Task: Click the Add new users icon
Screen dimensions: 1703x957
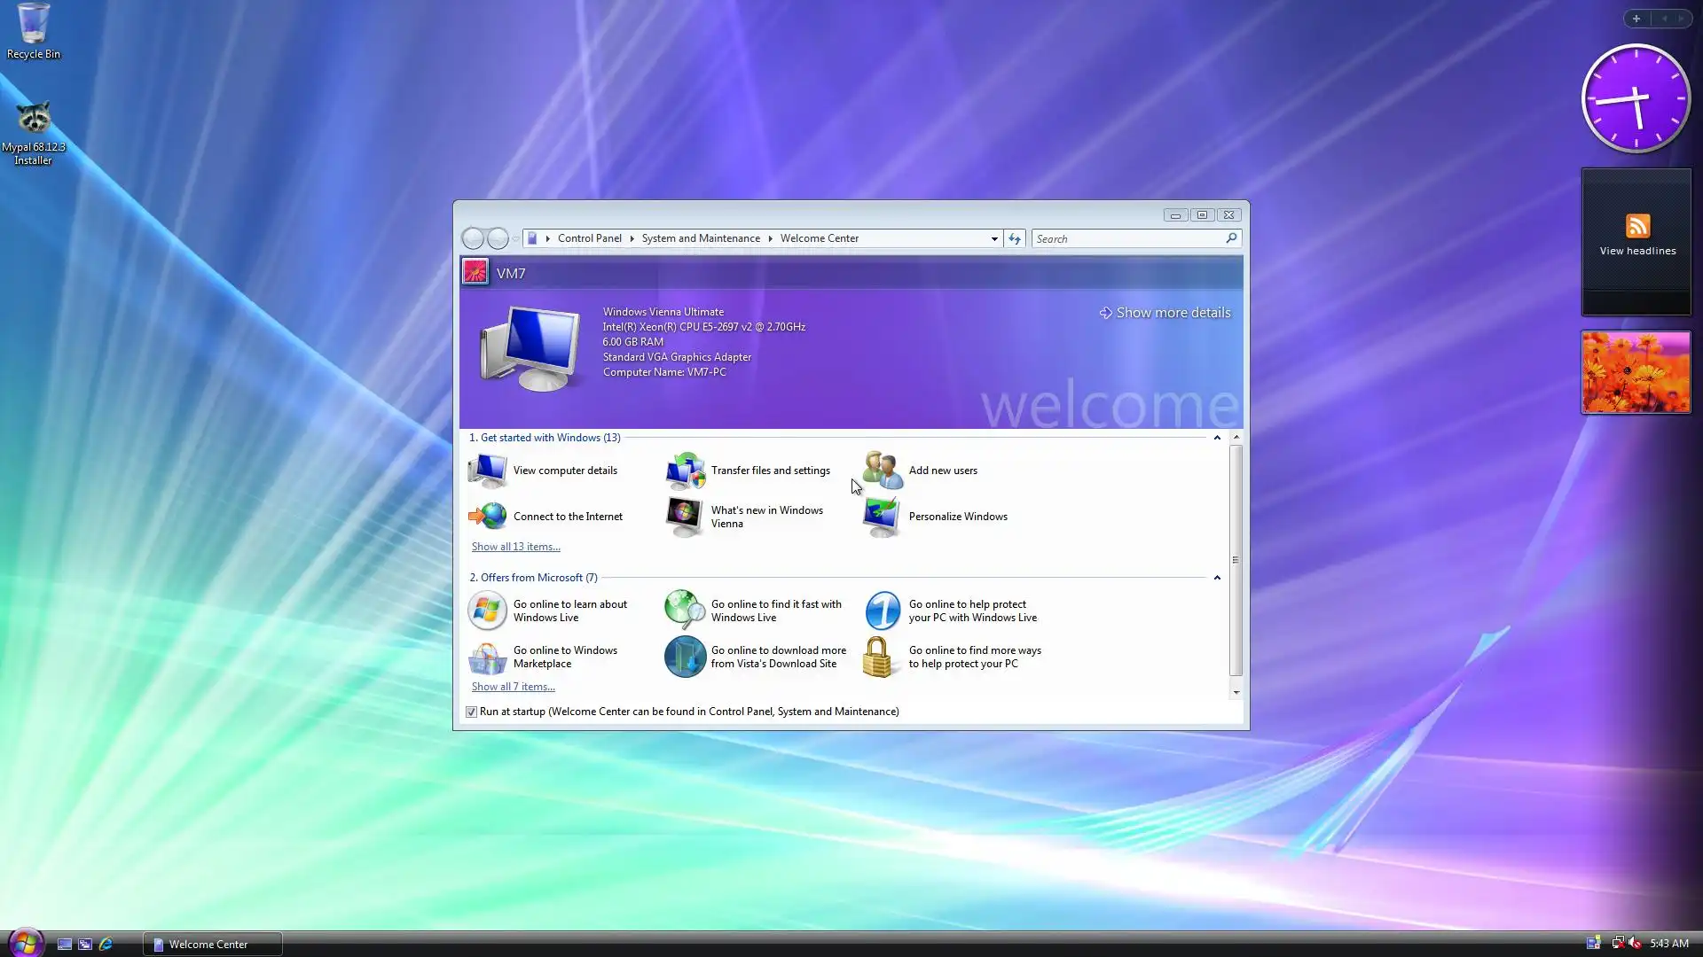Action: [x=882, y=471]
